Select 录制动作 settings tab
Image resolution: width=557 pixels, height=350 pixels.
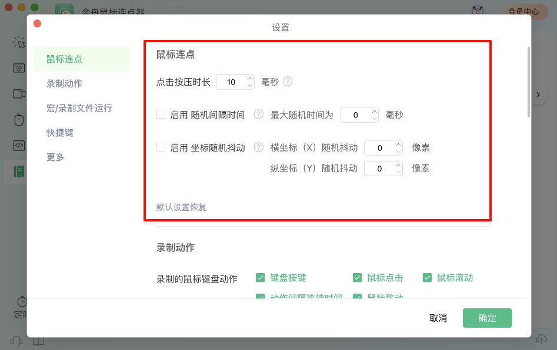click(x=64, y=83)
